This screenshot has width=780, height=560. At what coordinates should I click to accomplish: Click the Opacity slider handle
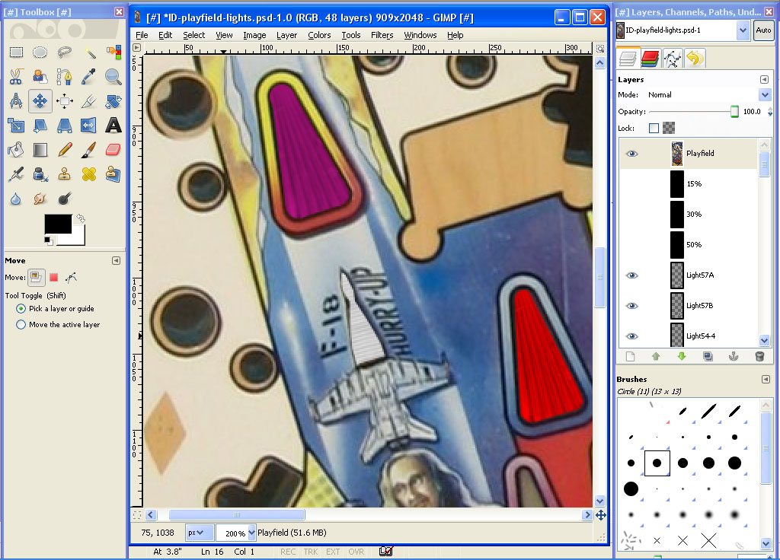click(x=734, y=112)
